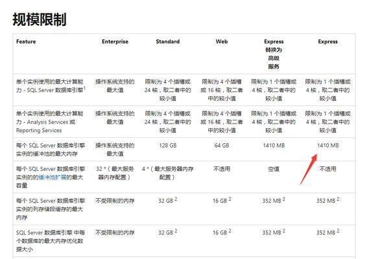Click Enterprise 操作系统支持的最大值 in the SQL Server 数据库引擎 计算能力 row
The height and width of the screenshot is (259, 391).
(x=115, y=86)
